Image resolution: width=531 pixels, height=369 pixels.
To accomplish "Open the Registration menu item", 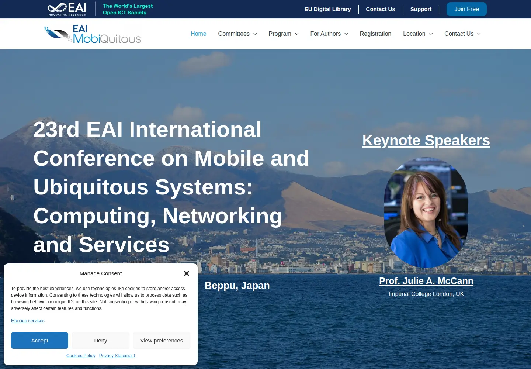I will 375,34.
